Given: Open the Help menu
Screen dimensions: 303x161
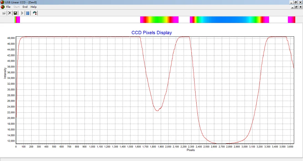Looking at the screenshot, I should point(34,7).
